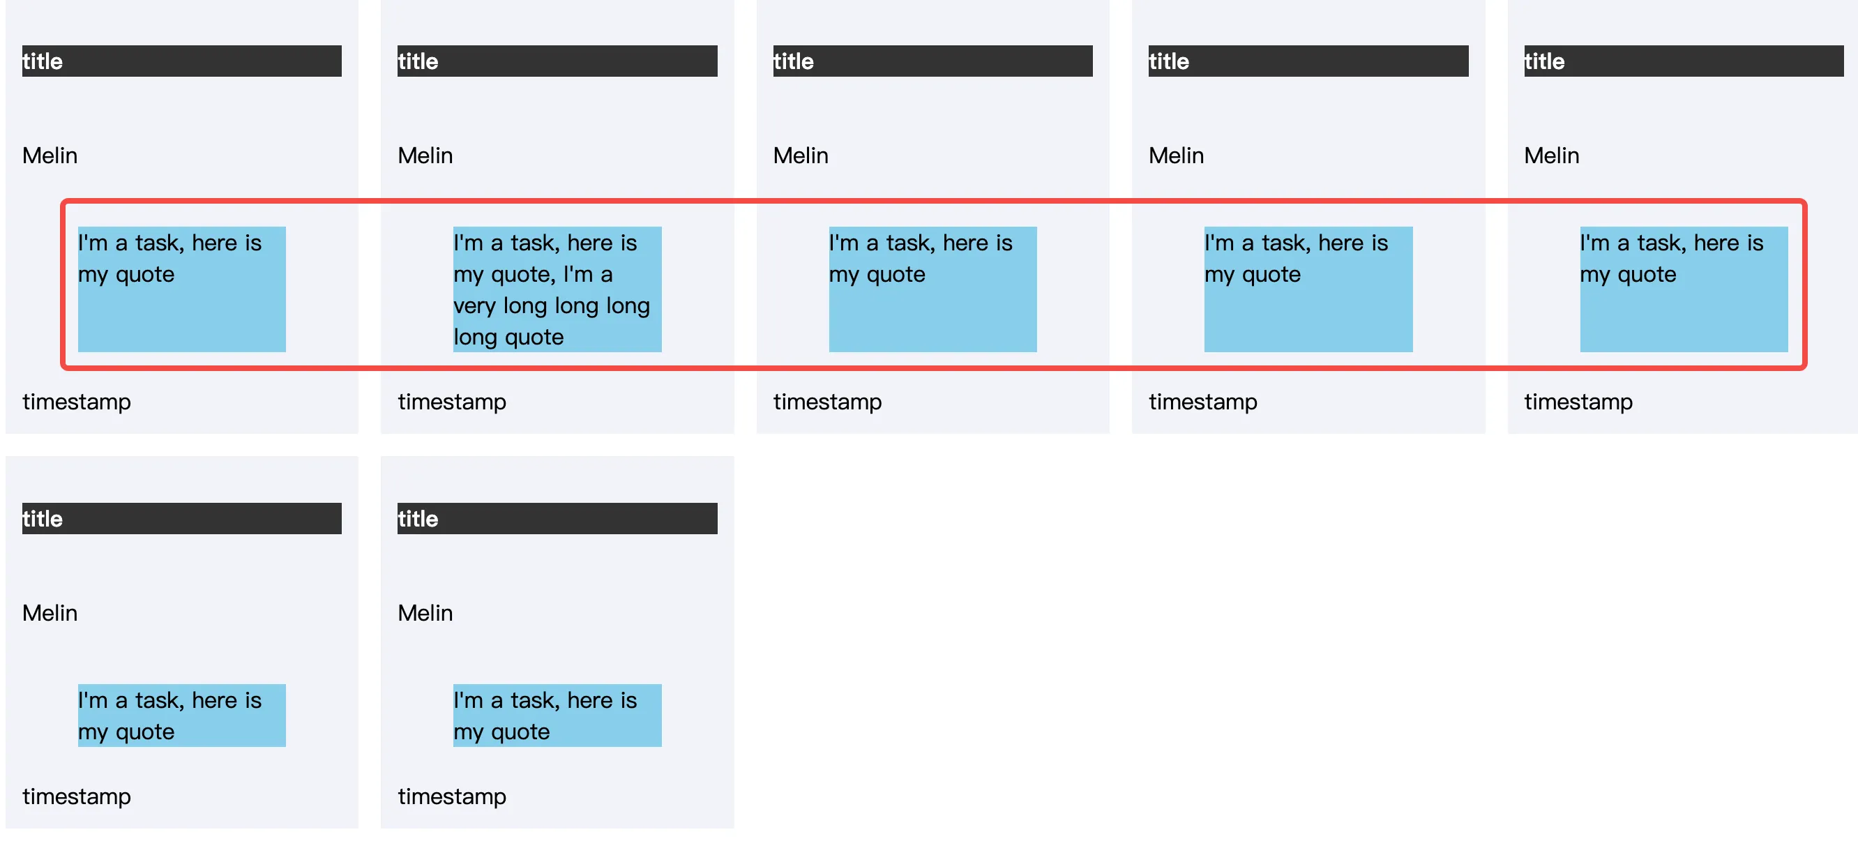
Task: Click the timestamp in the first bottom-row card
Action: coord(77,796)
